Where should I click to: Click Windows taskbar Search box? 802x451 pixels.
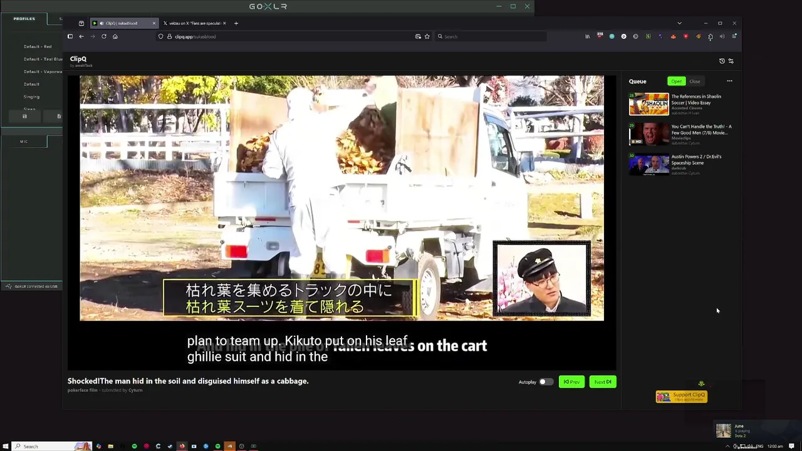51,446
